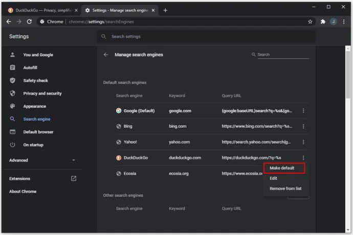353x235 pixels.
Task: Click the Google (Default) engine name
Action: (x=139, y=111)
